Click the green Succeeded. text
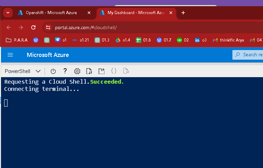This screenshot has height=168, width=263. pyautogui.click(x=107, y=82)
